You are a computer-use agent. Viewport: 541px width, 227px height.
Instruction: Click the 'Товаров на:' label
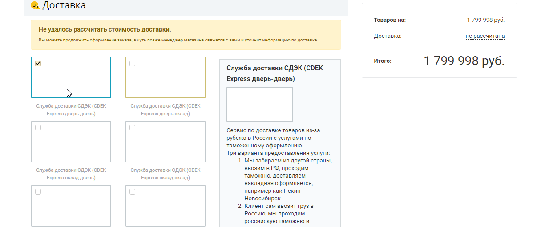click(x=390, y=20)
